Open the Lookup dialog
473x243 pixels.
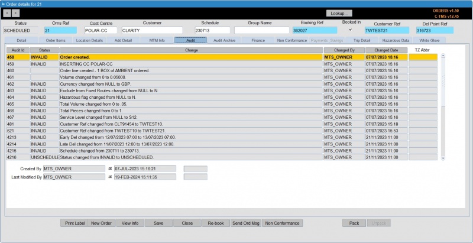[x=339, y=13]
